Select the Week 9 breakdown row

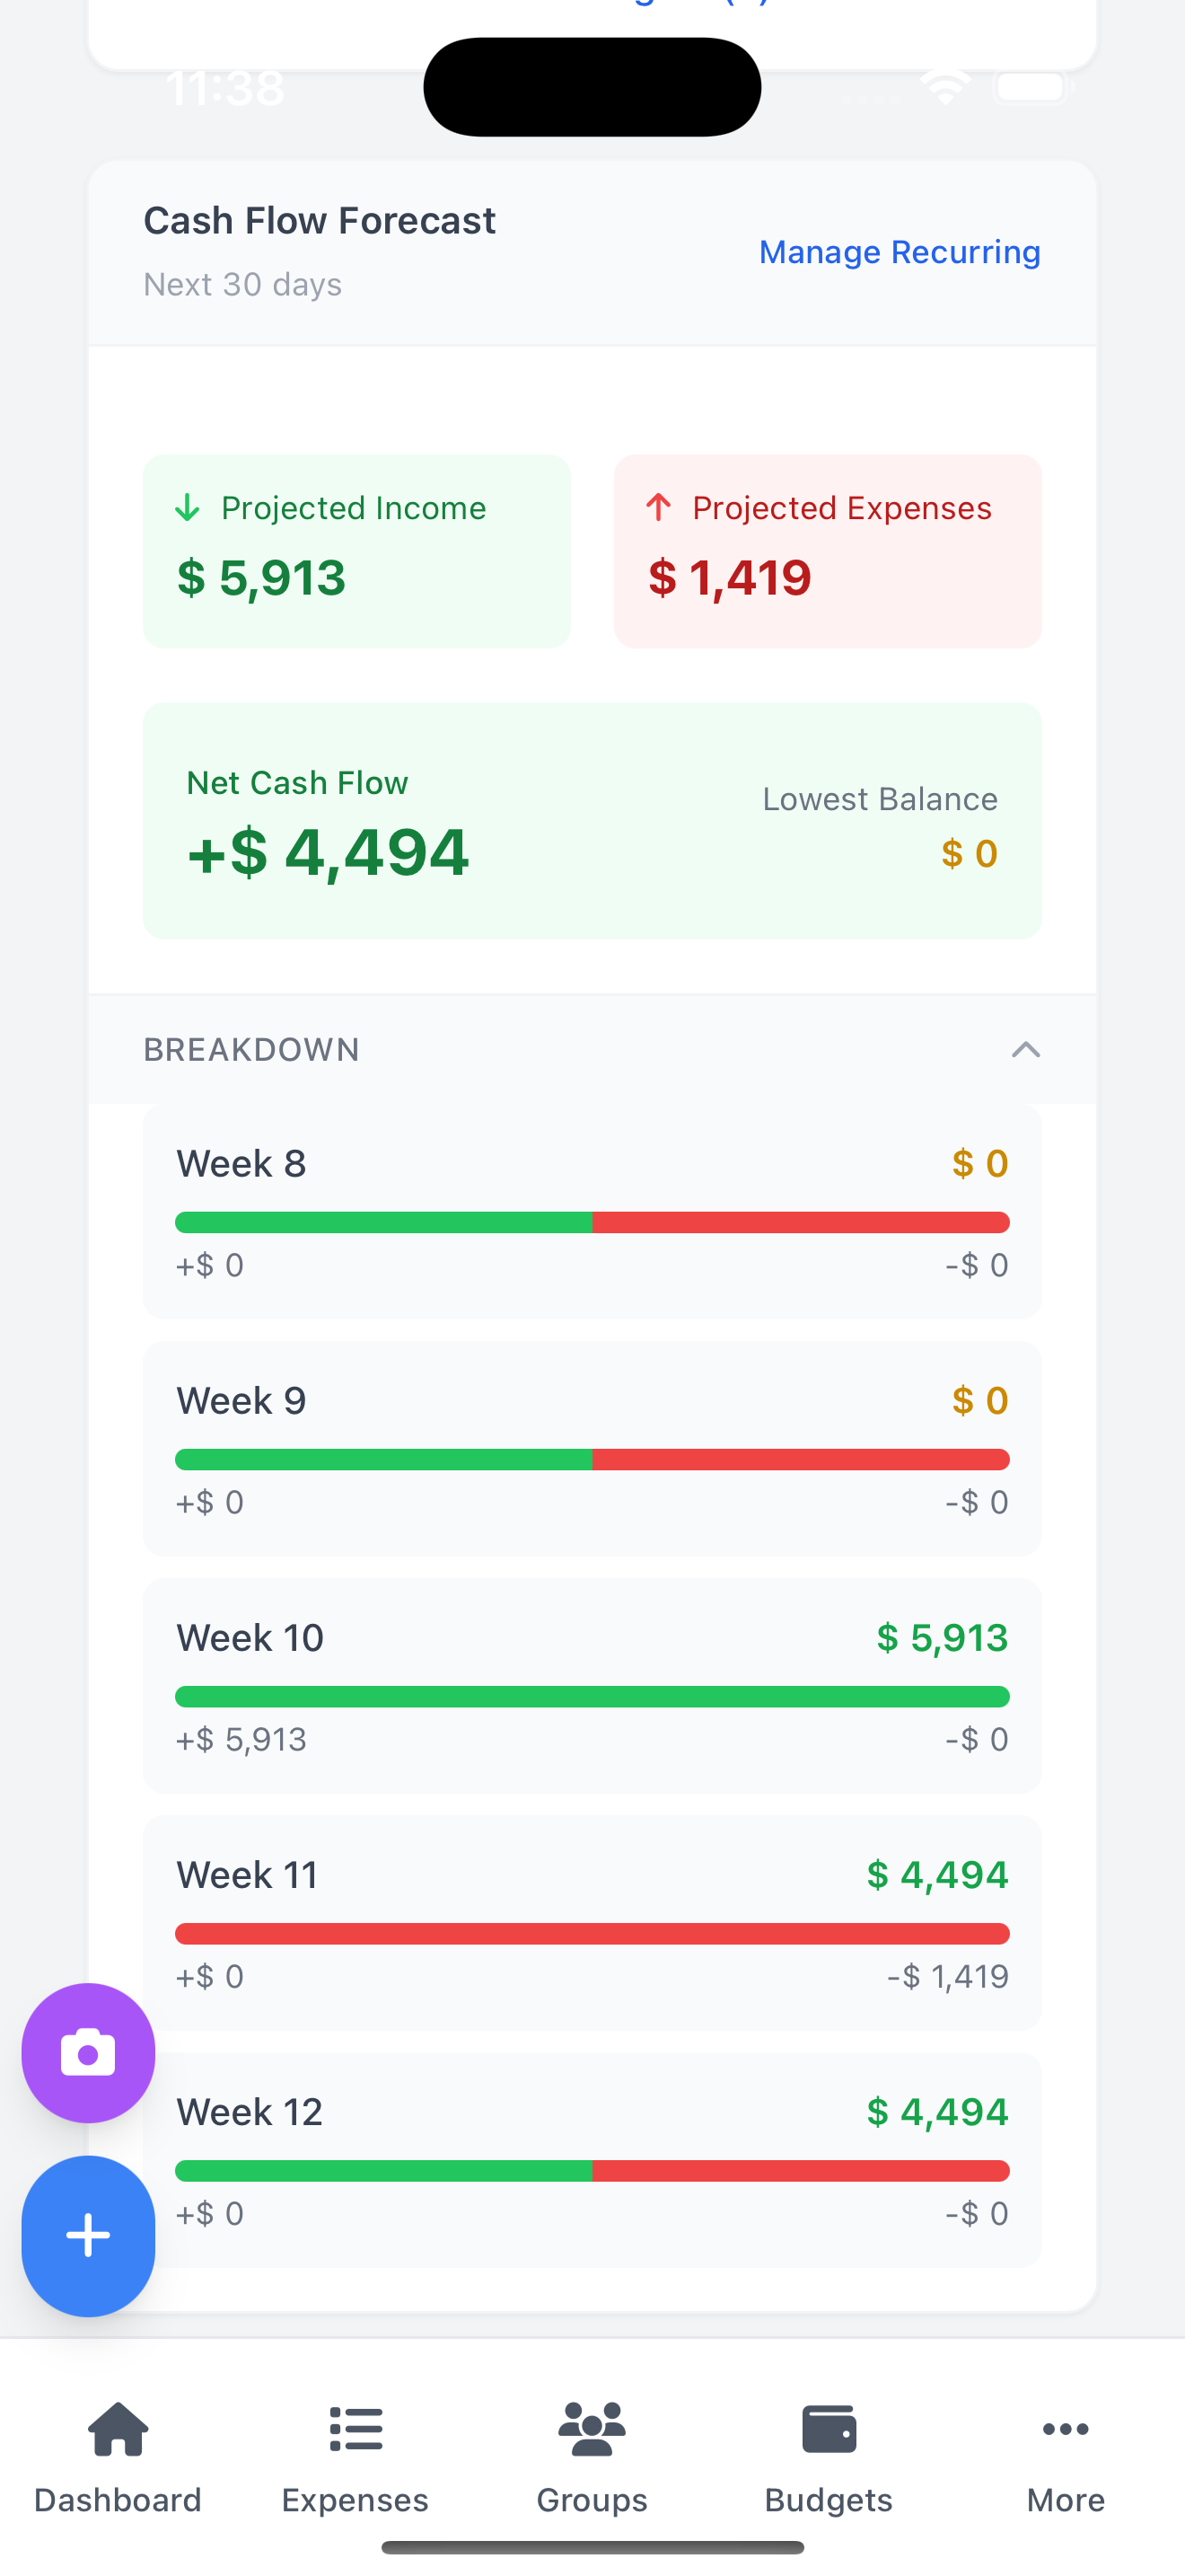tap(592, 1448)
